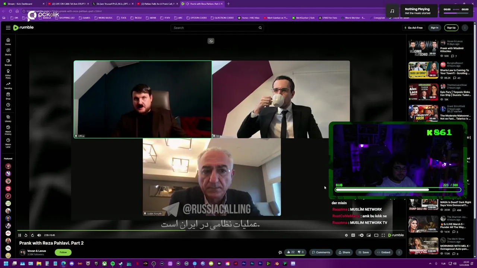Click Sign In
Viewport: 477px width, 268px height.
tap(435, 28)
